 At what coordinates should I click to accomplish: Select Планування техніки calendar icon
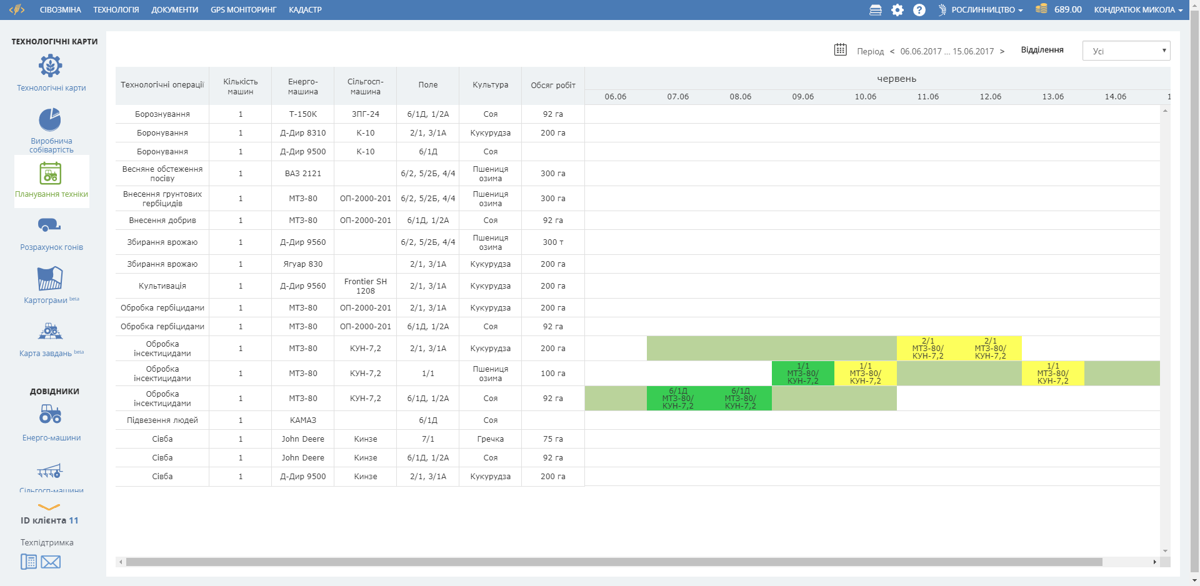pyautogui.click(x=51, y=174)
